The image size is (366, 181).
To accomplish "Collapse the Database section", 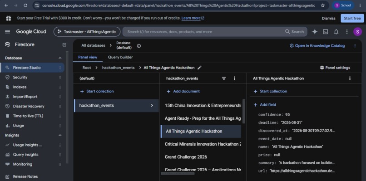I will [x=60, y=58].
